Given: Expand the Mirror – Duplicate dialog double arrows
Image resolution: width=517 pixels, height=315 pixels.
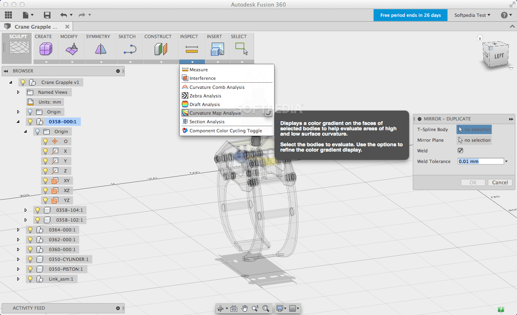Looking at the screenshot, I should pyautogui.click(x=511, y=119).
